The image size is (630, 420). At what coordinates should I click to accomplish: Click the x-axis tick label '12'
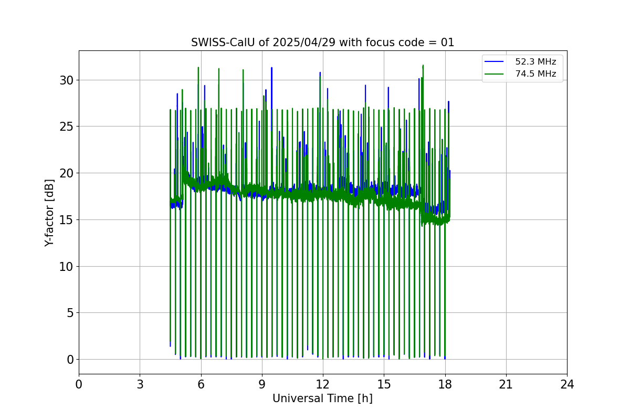tap(323, 384)
